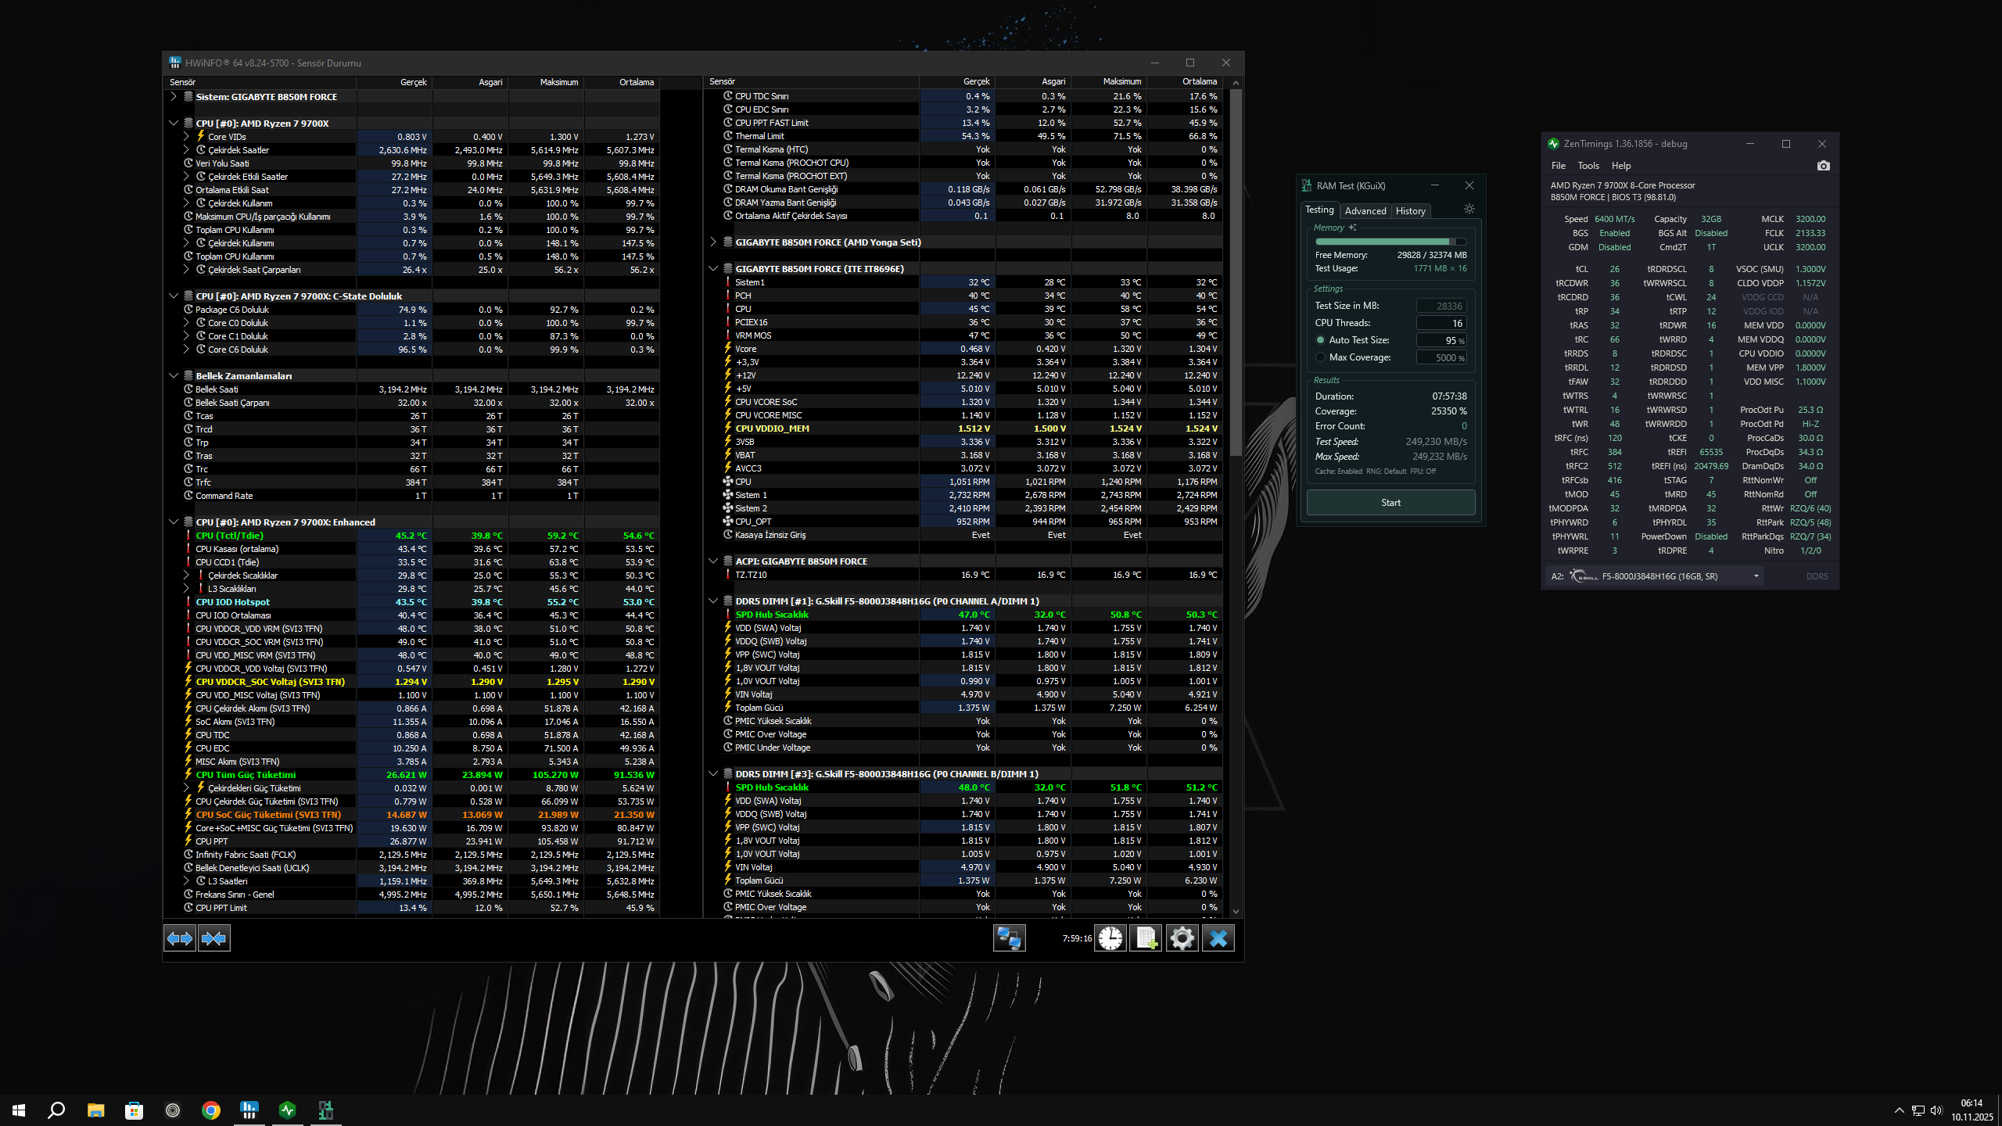This screenshot has width=2002, height=1126.
Task: Open Windows Start menu
Action: 19,1110
